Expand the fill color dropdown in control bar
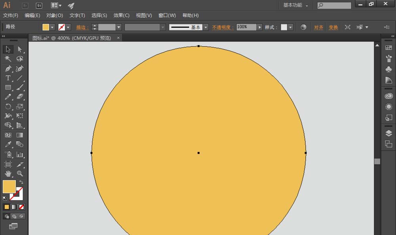The height and width of the screenshot is (235, 396). 52,27
